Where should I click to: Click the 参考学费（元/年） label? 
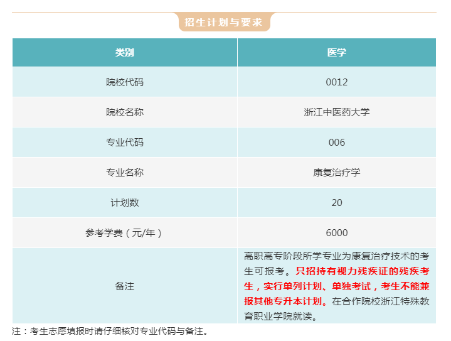125,233
